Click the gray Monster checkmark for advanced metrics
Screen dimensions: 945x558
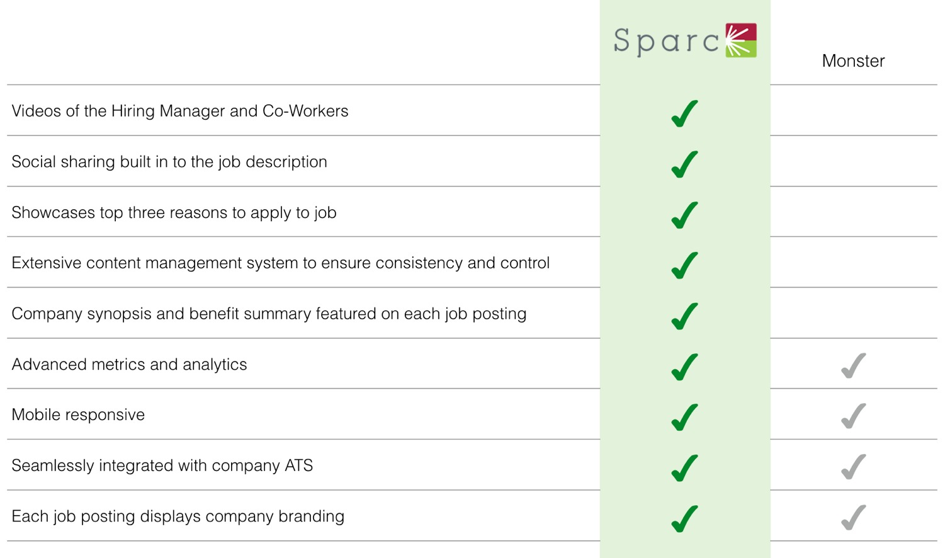click(854, 365)
